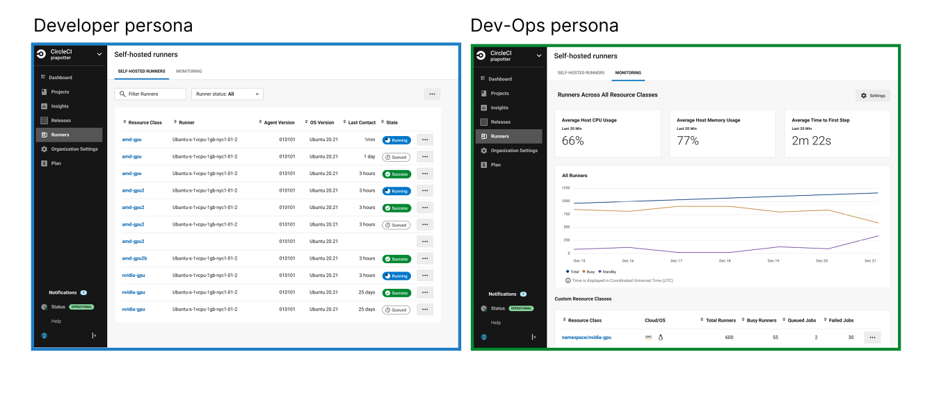Open Insights in the Dev-Ops persona sidebar
The image size is (932, 393).
click(x=500, y=108)
